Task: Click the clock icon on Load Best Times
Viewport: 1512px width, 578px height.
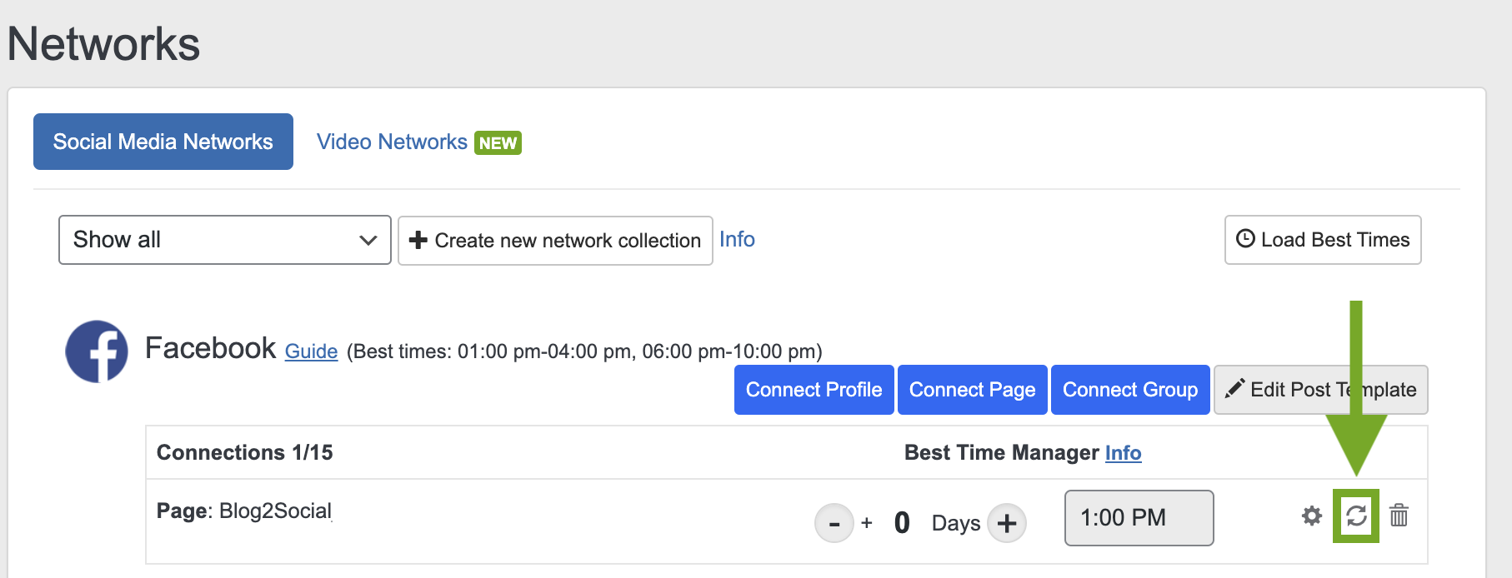Action: pos(1245,239)
